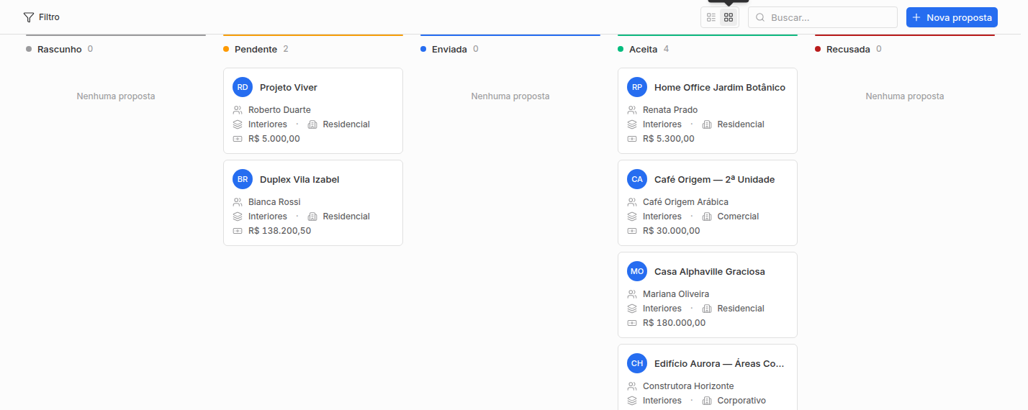The width and height of the screenshot is (1028, 410).
Task: Click the CH avatar on Edifício Aurora card
Action: click(x=637, y=363)
